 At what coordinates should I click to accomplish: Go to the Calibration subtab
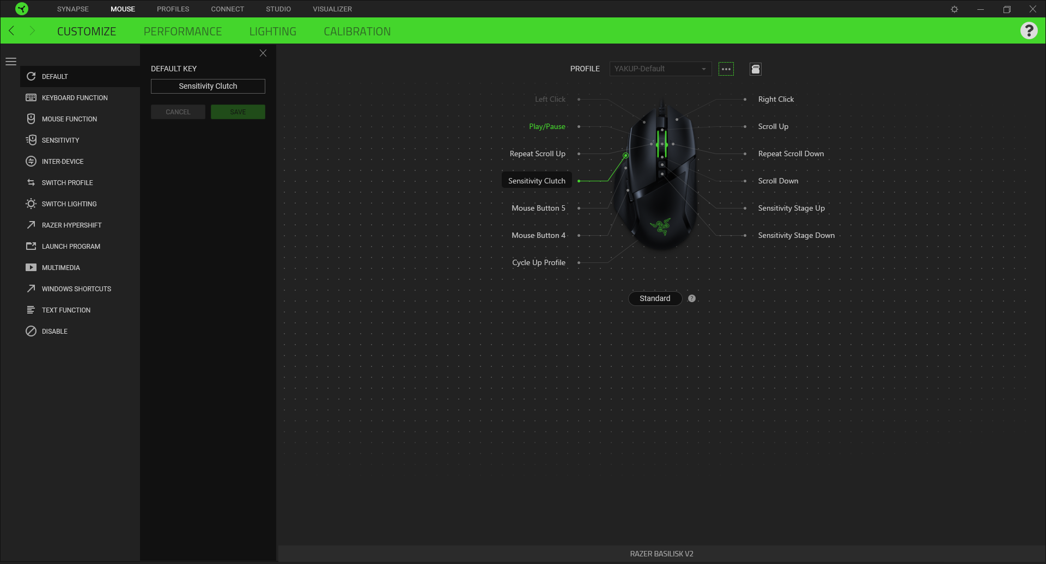(x=357, y=32)
